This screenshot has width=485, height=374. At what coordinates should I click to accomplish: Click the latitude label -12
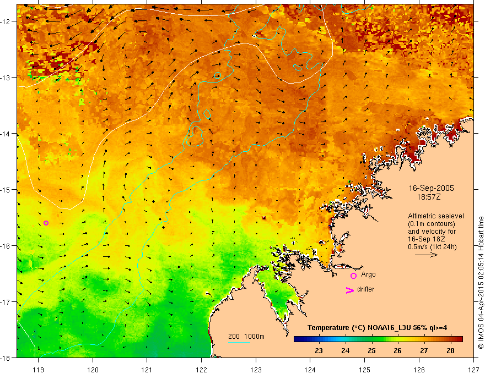click(6, 21)
